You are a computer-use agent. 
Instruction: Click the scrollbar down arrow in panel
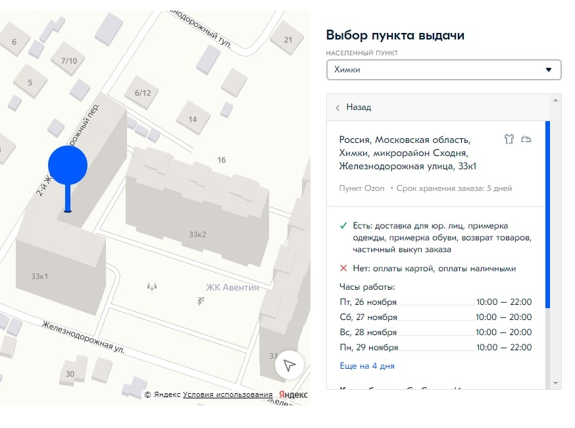click(x=555, y=383)
